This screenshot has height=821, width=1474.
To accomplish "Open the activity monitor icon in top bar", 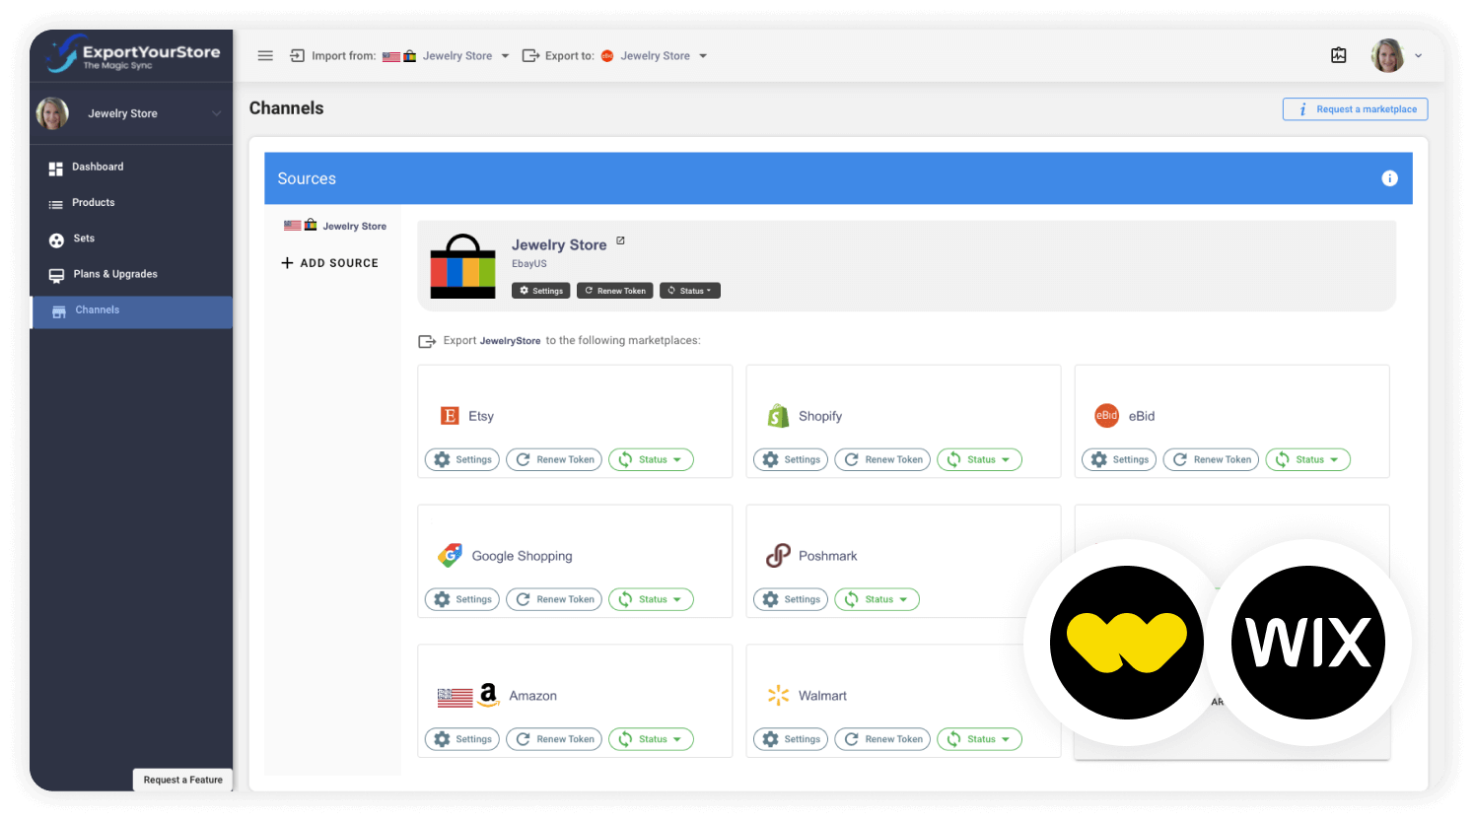I will coord(1339,55).
